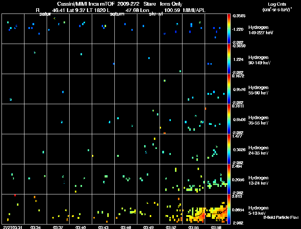Select the 'Hydrogen 35-55 keV' label

click(x=258, y=120)
